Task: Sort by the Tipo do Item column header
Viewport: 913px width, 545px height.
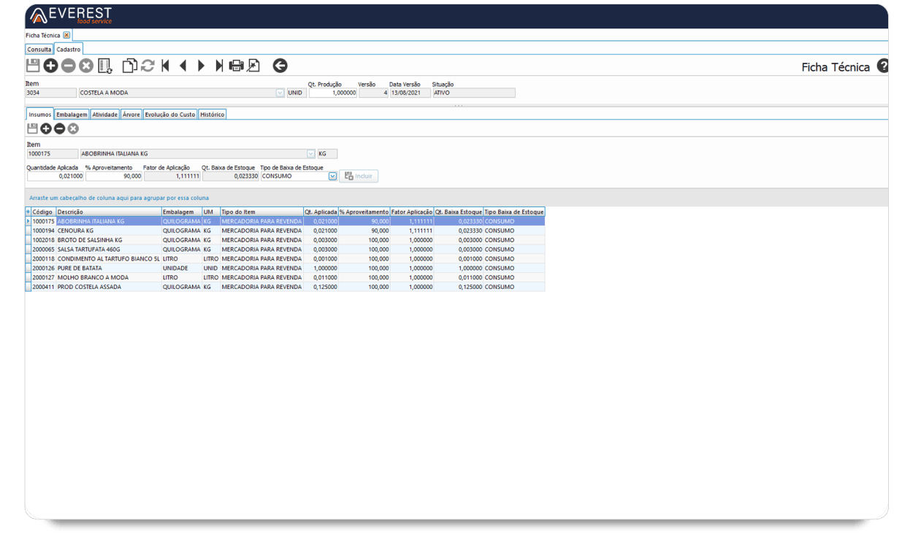Action: point(261,212)
